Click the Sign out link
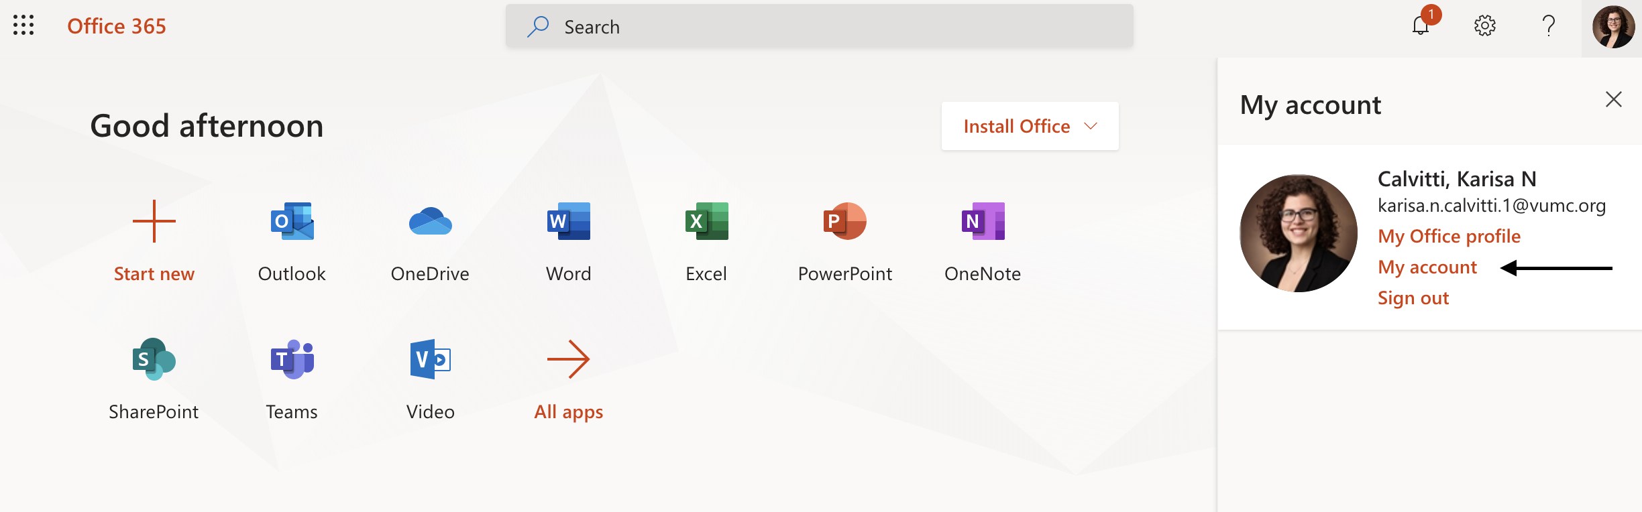Image resolution: width=1642 pixels, height=512 pixels. pyautogui.click(x=1413, y=298)
